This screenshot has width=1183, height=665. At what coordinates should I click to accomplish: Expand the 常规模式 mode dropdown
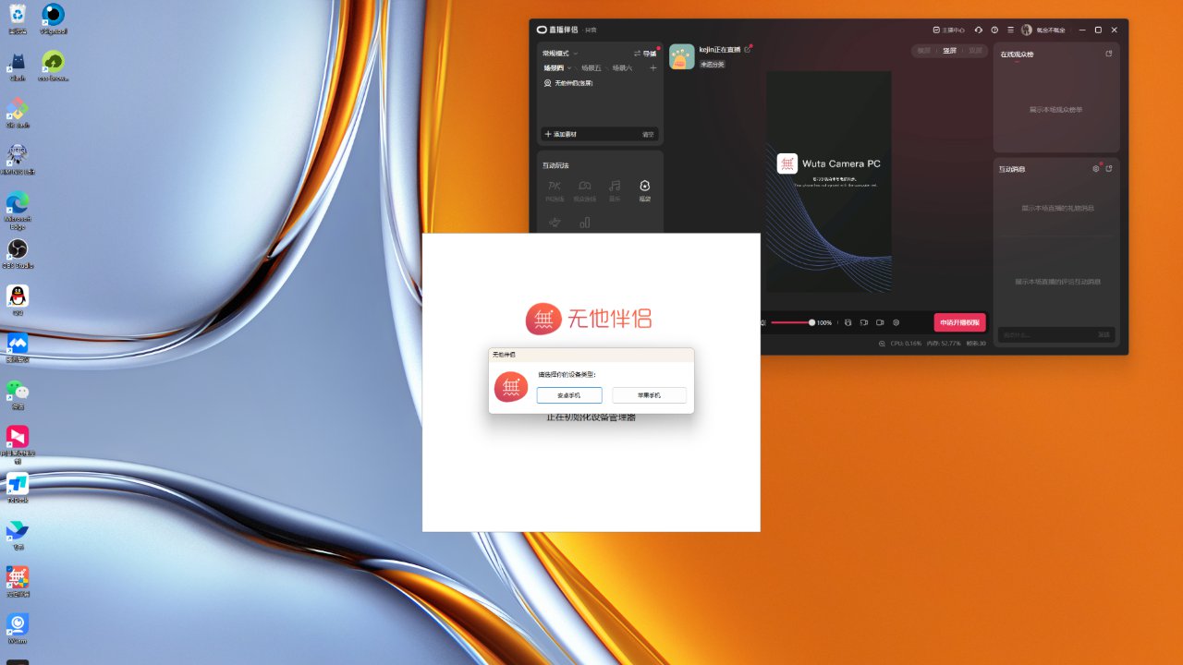click(560, 54)
